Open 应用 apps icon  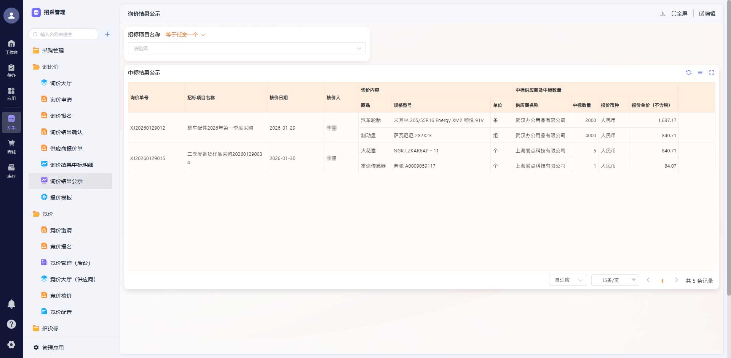[11, 93]
